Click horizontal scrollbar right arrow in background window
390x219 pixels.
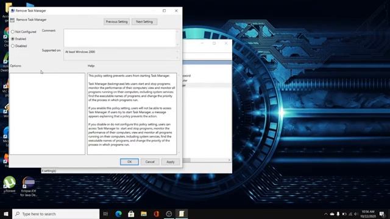229,160
